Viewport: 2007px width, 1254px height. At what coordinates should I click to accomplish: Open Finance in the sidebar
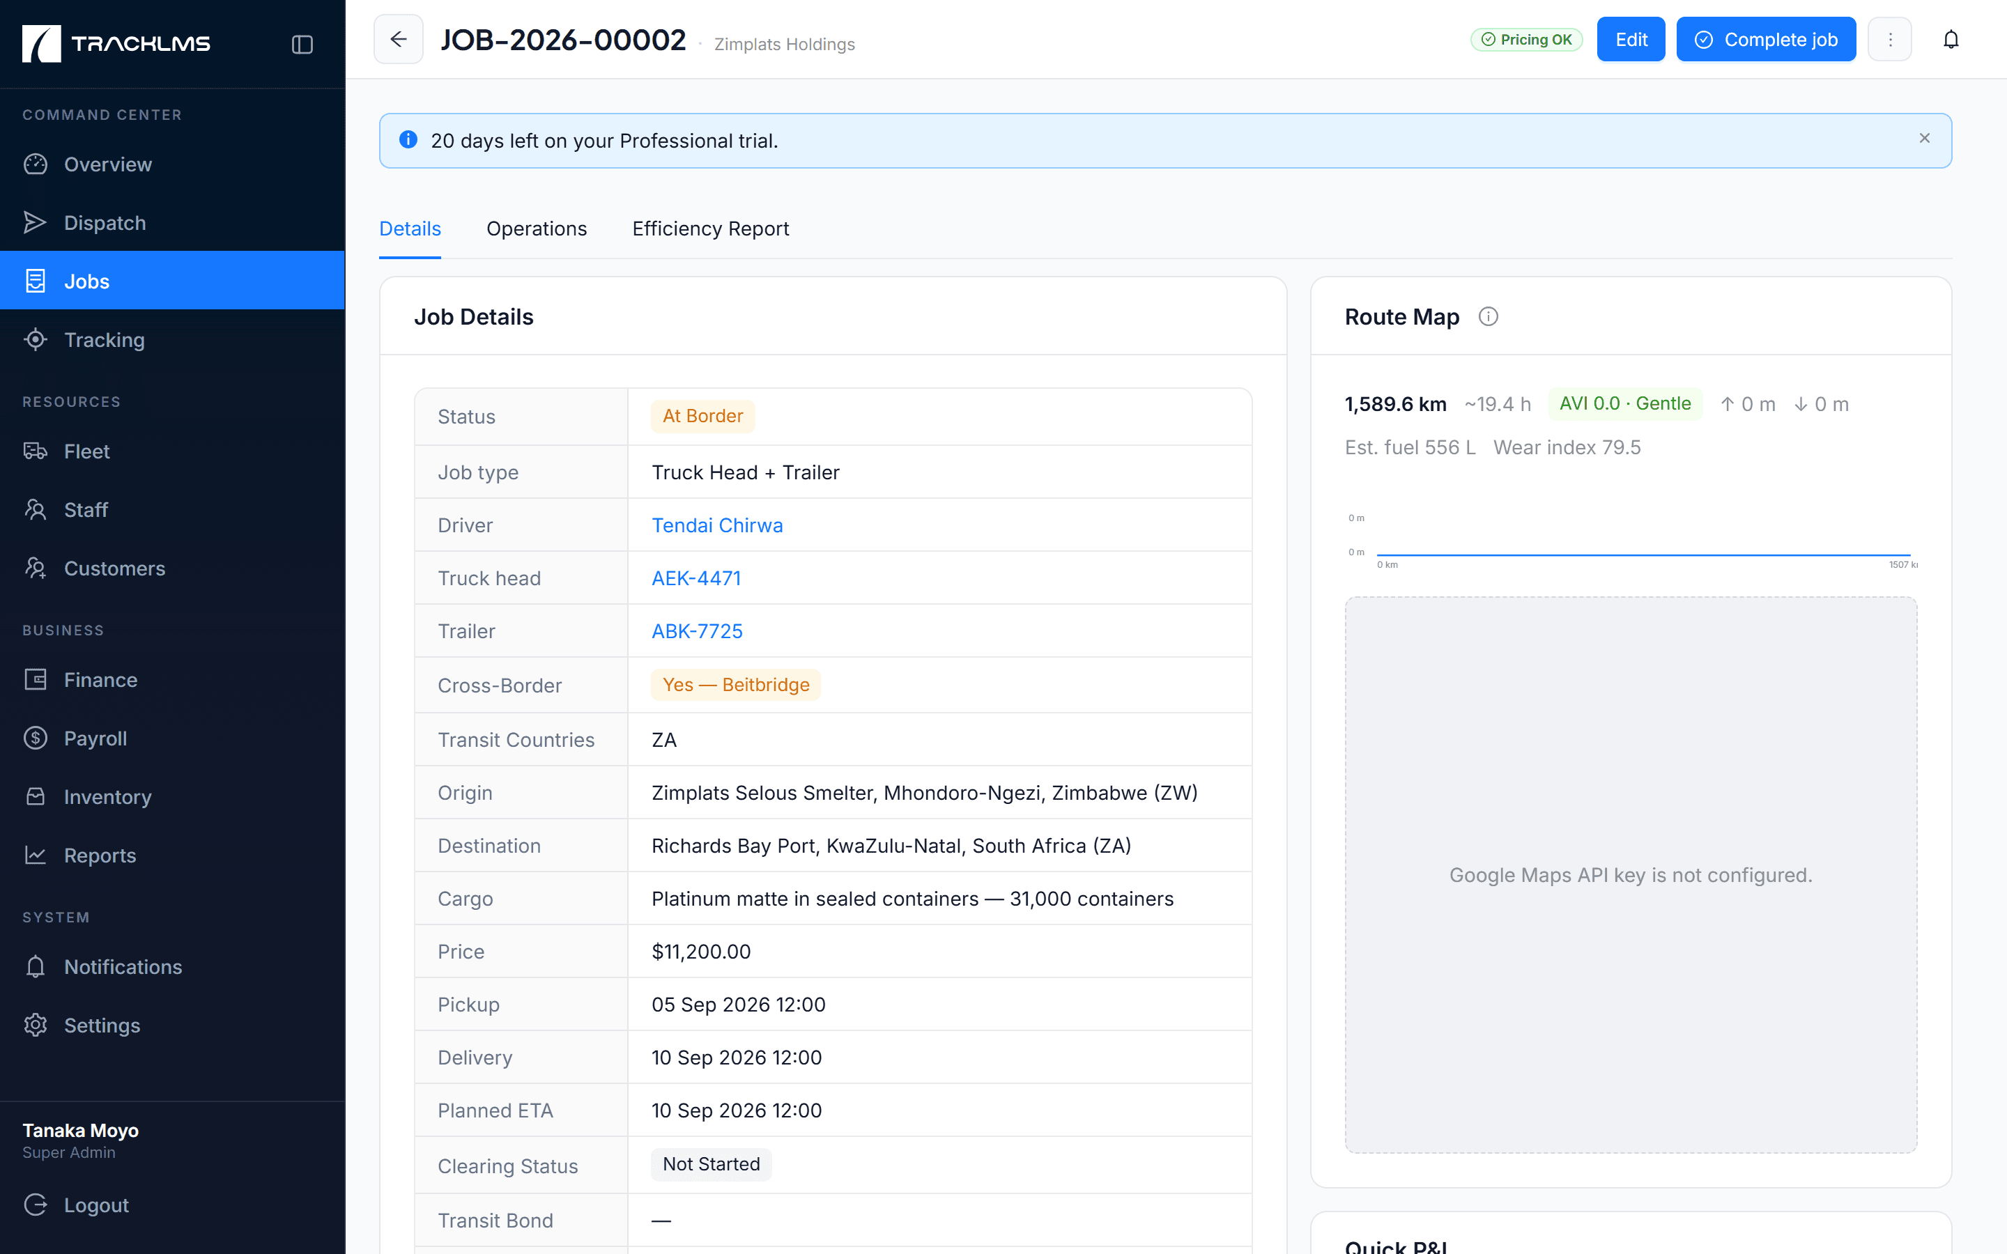[x=173, y=679]
